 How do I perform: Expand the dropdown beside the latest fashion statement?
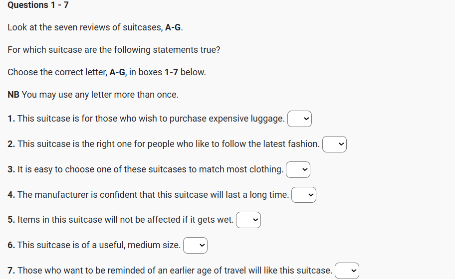pos(334,144)
